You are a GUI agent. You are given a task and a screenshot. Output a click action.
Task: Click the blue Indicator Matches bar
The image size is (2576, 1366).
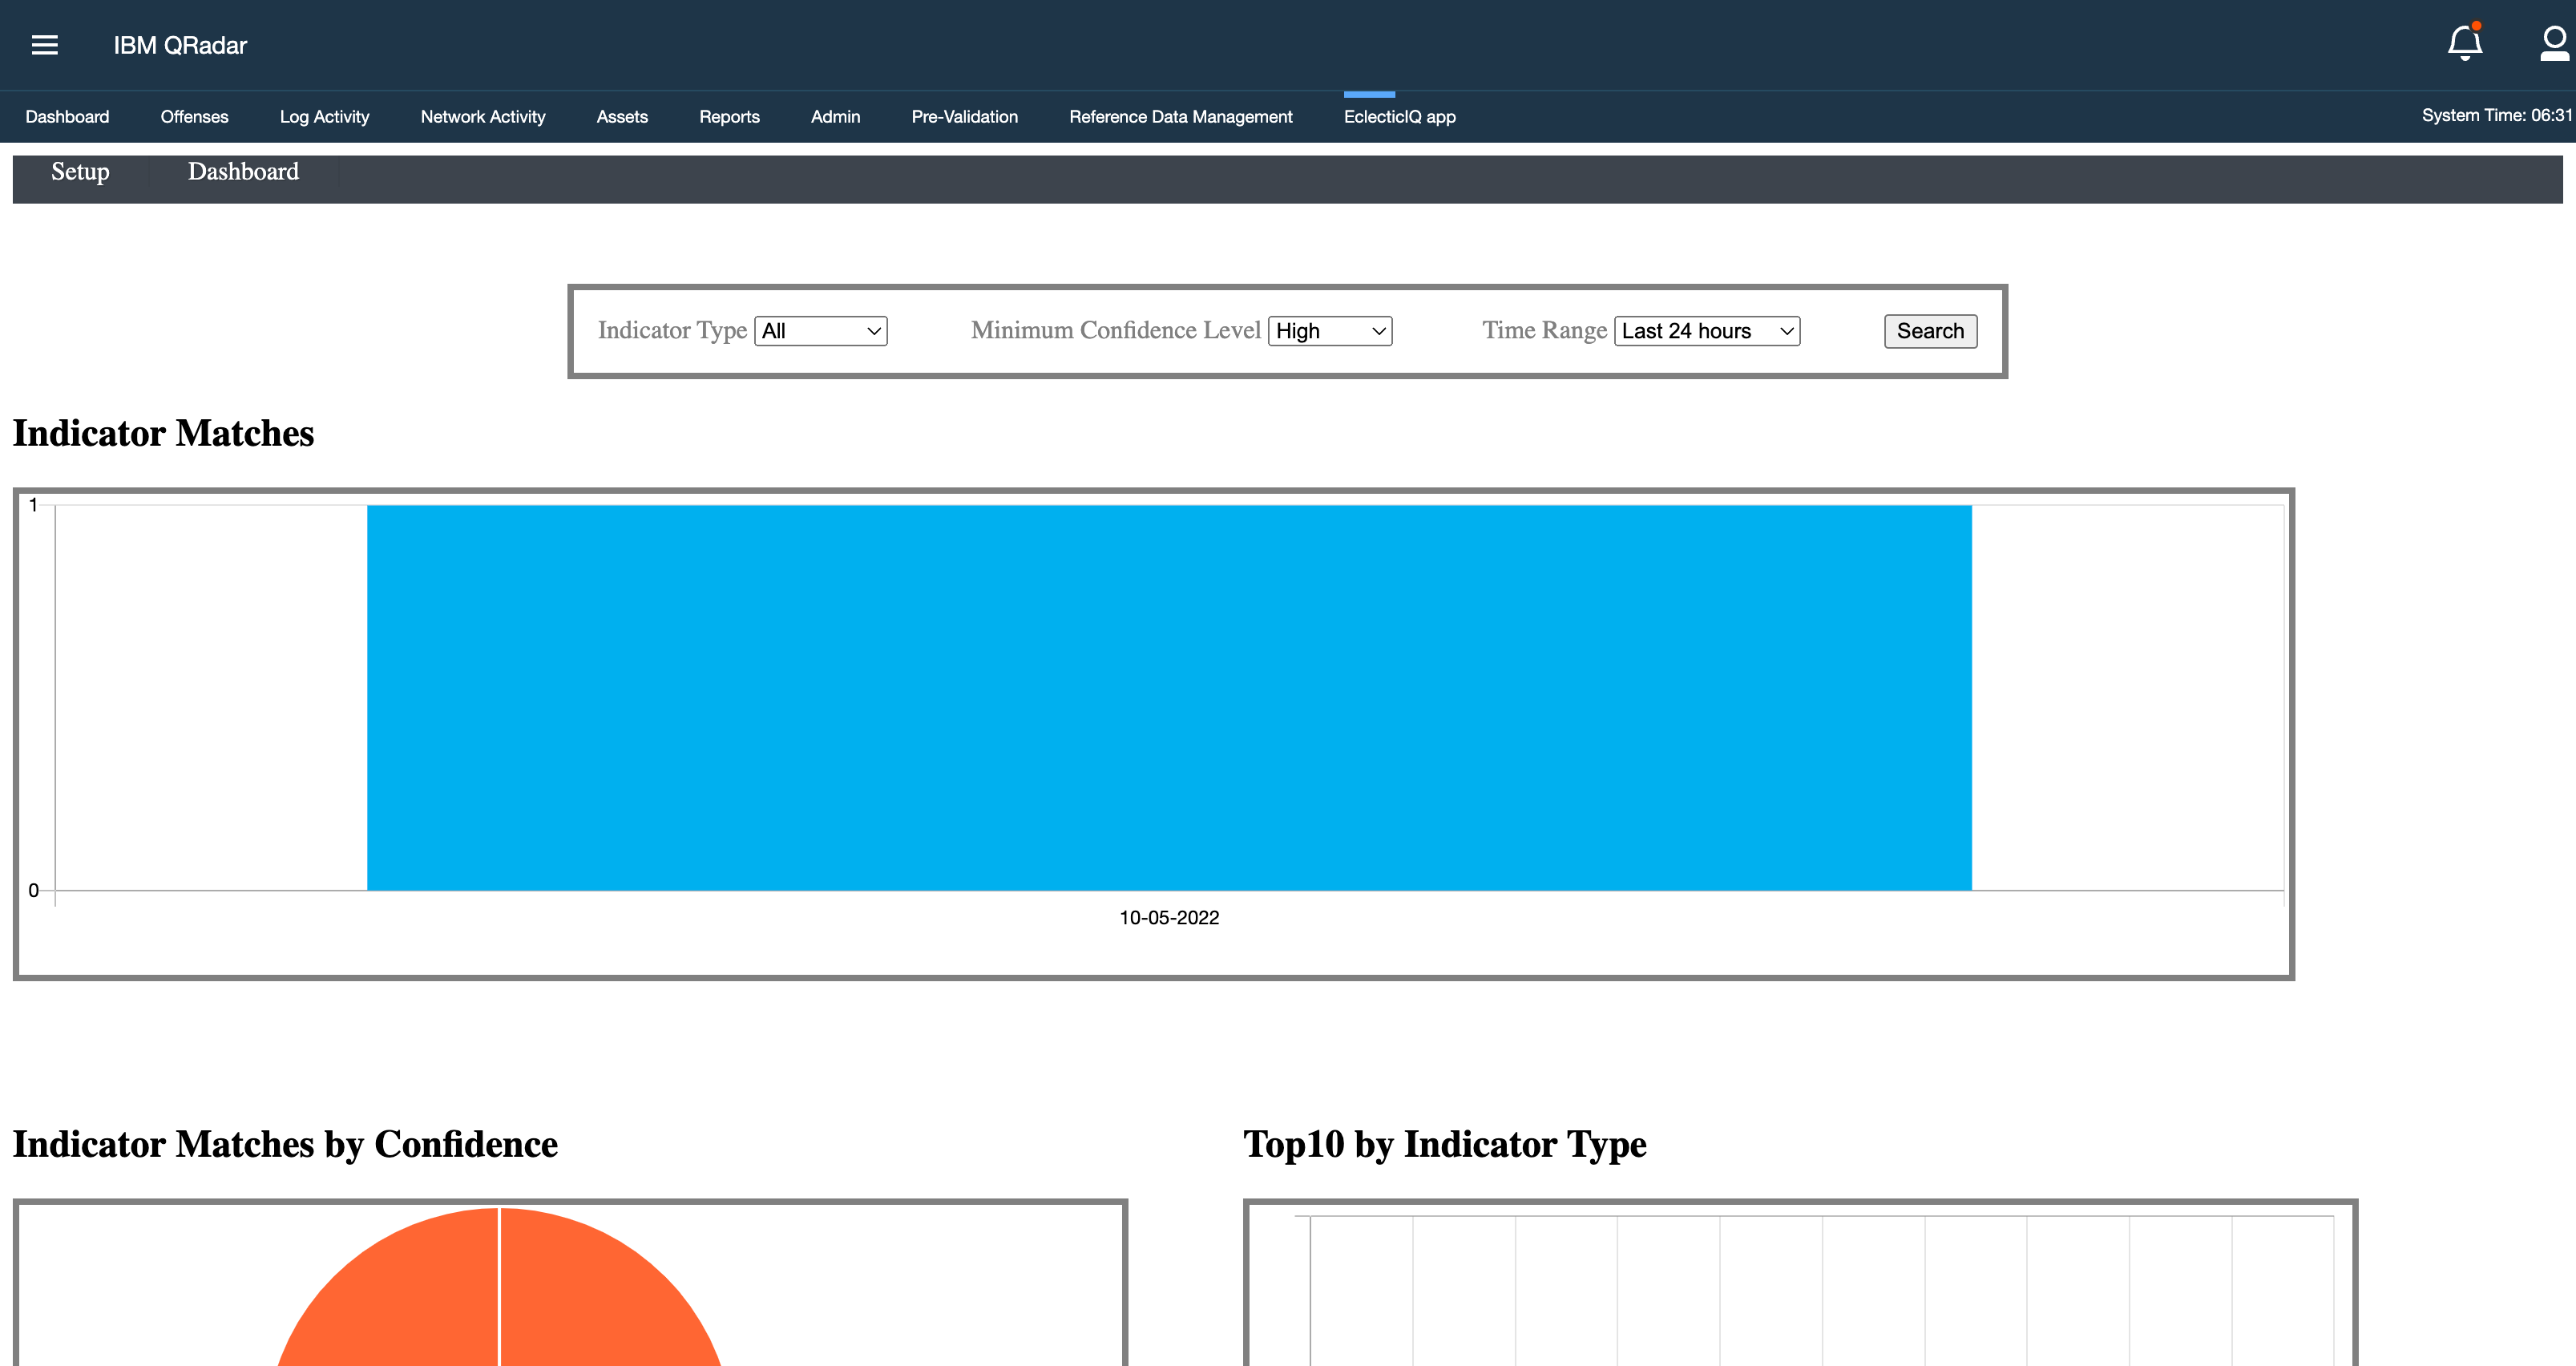pos(1169,697)
